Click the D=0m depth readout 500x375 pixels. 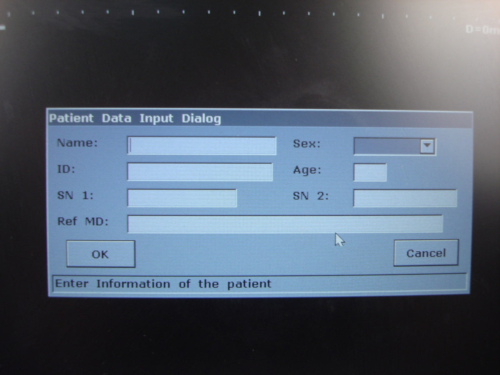[482, 30]
